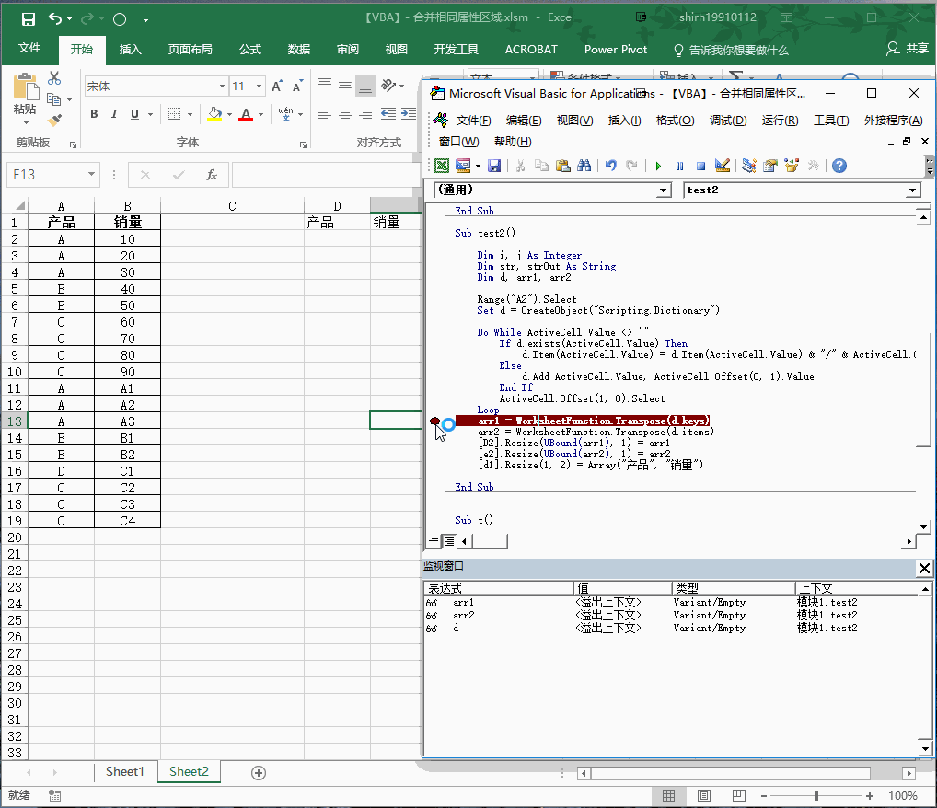Open the Object Browser icon in VBA toolbar

point(791,166)
